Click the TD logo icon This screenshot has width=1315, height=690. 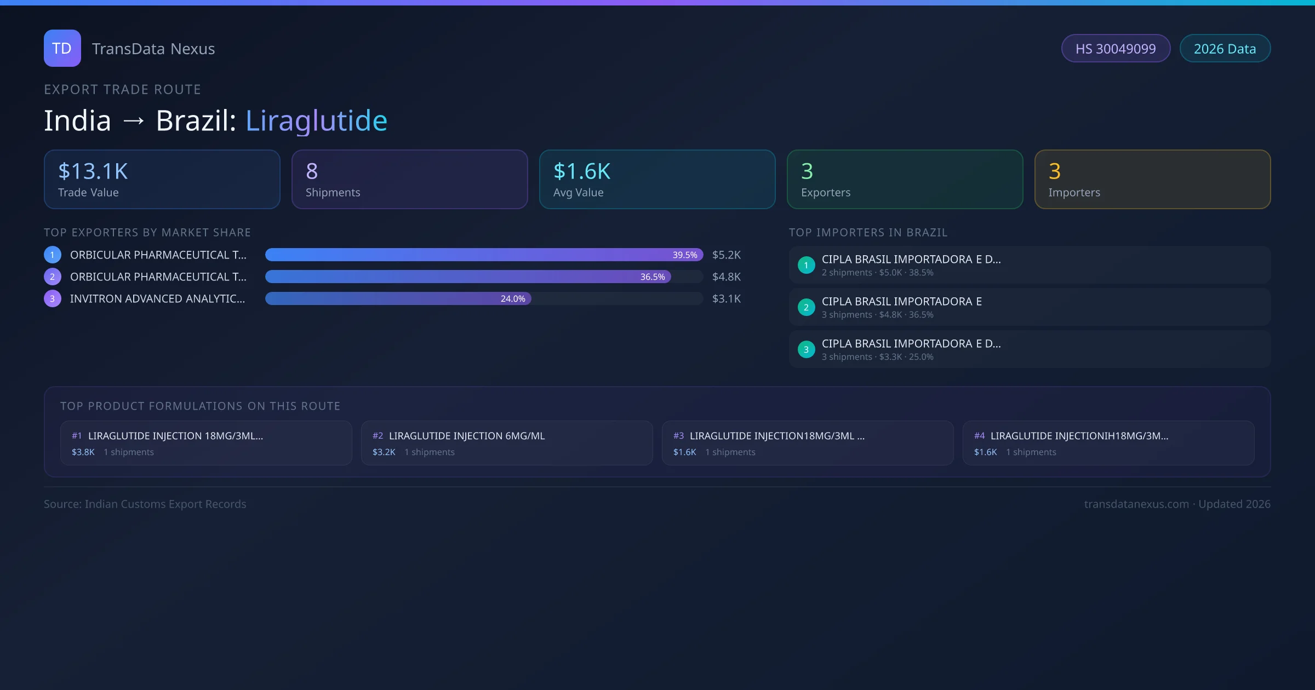[x=62, y=48]
